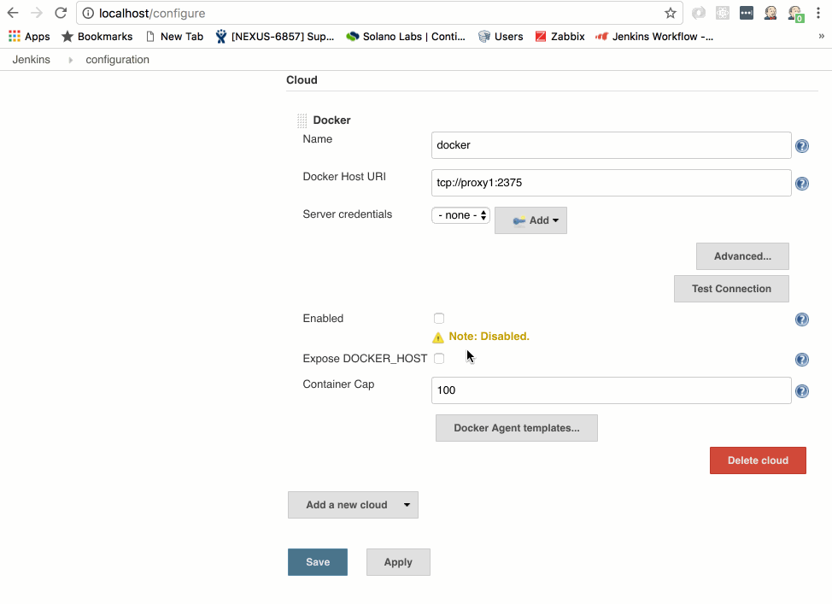The height and width of the screenshot is (604, 832).
Task: Bookmark page with star icon
Action: pos(671,13)
